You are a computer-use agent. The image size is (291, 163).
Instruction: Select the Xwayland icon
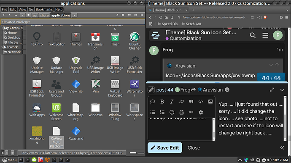coord(76,131)
